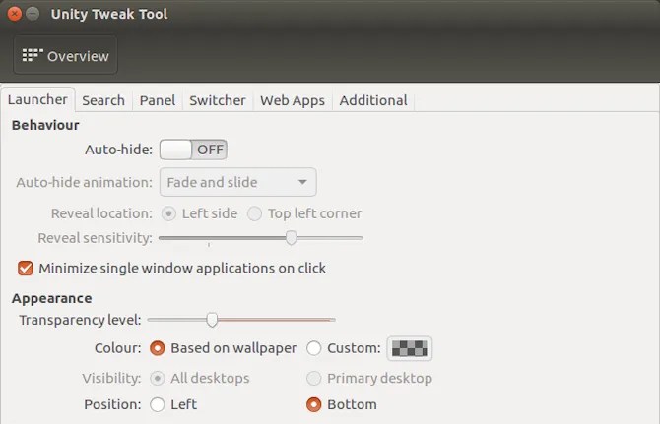Click the Transparency level slider handle
Viewport: 660px width, 424px height.
(x=212, y=320)
